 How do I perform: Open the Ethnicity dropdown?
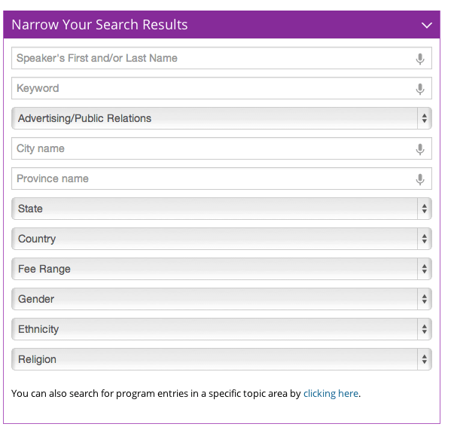(221, 329)
